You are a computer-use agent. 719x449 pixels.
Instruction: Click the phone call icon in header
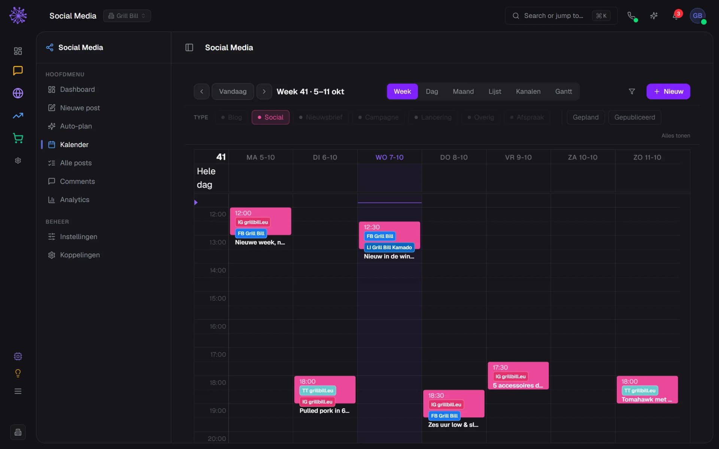[x=631, y=16]
